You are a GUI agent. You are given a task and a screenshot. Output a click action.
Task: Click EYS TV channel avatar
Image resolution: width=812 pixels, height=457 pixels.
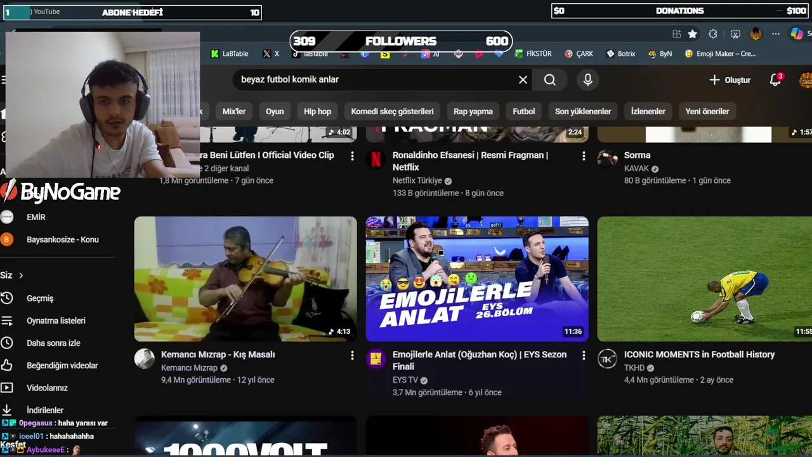point(376,359)
